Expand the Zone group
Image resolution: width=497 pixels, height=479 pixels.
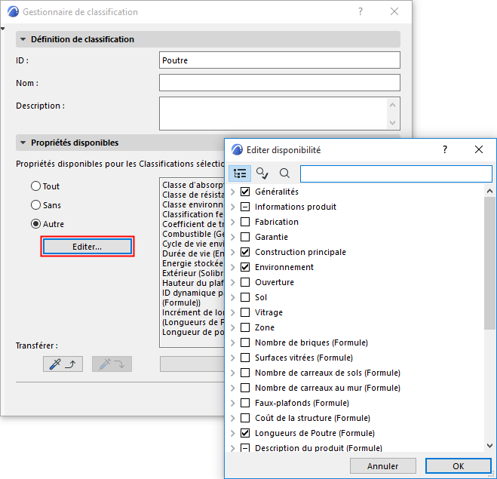pos(233,327)
